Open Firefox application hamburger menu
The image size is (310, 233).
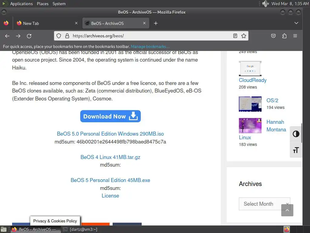pyautogui.click(x=295, y=36)
